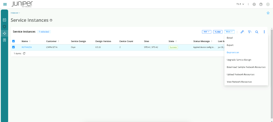Open the shield sidebar icon
Image resolution: width=273 pixels, height=122 pixels.
(5, 27)
